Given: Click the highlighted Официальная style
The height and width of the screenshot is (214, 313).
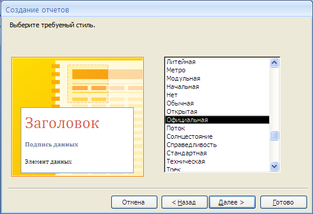Looking at the screenshot, I should click(x=217, y=120).
